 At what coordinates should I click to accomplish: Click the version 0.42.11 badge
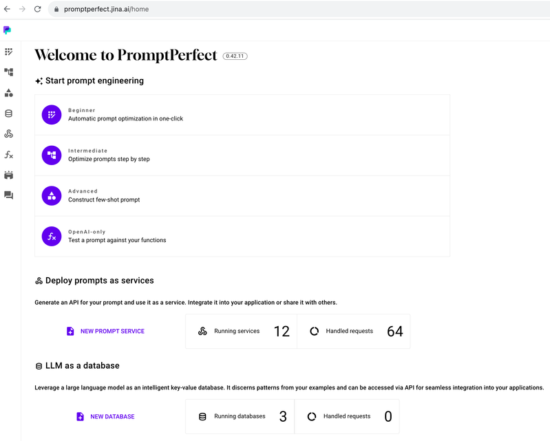tap(235, 56)
